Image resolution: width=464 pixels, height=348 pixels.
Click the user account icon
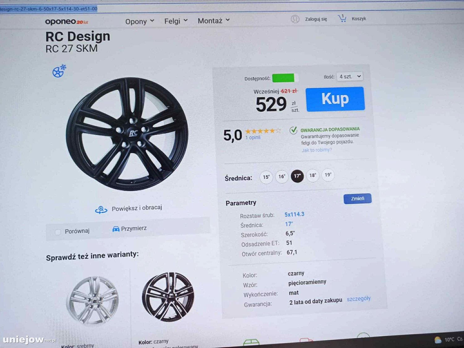[295, 19]
